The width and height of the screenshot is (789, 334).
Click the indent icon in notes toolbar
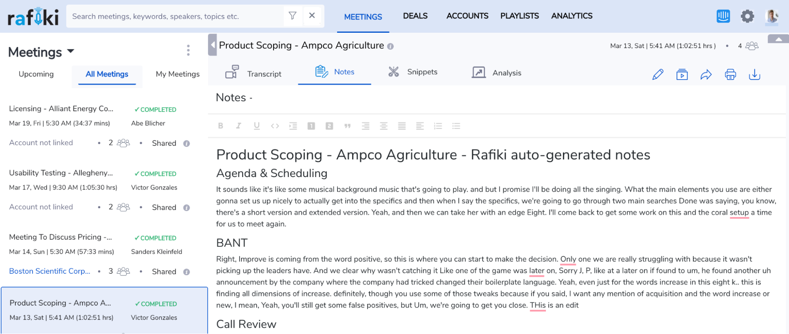tap(293, 126)
